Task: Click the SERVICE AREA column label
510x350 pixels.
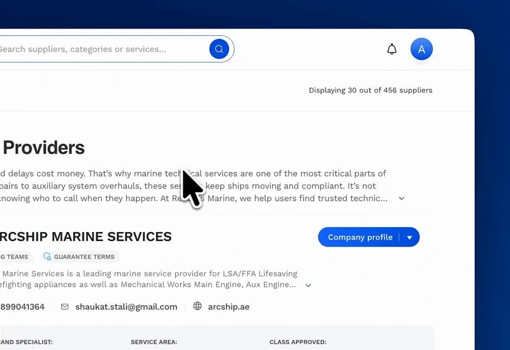Action: click(x=154, y=342)
